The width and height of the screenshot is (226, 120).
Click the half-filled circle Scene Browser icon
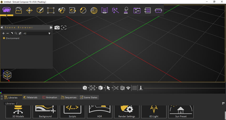pyautogui.click(x=12, y=33)
